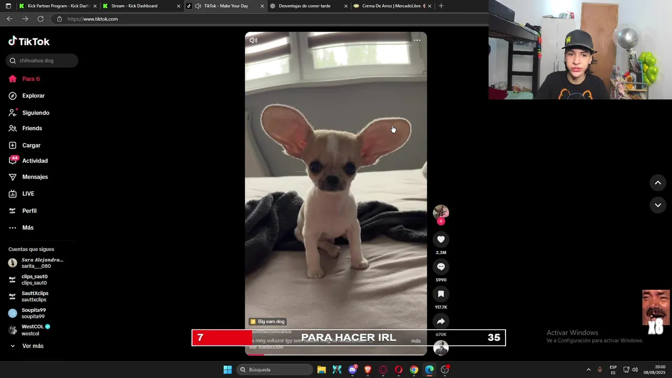Close the TikTok browser tab

pos(262,6)
